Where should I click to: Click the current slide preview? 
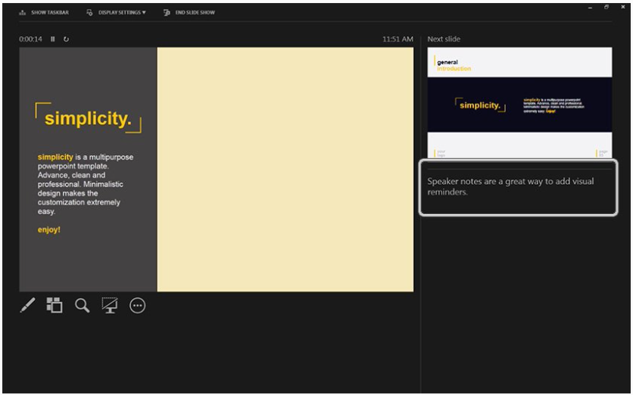tap(217, 170)
